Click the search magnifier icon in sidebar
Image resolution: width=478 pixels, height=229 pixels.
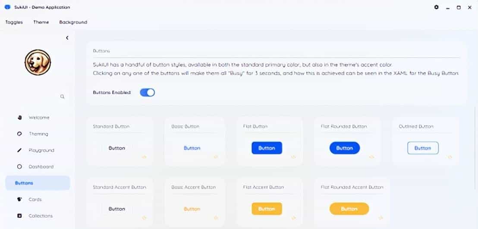click(63, 97)
